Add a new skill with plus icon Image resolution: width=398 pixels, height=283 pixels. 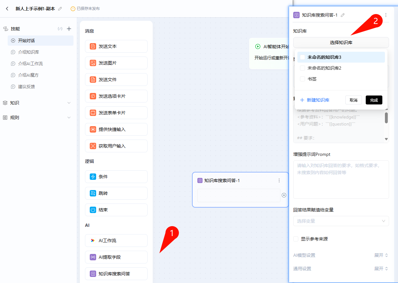(x=69, y=29)
